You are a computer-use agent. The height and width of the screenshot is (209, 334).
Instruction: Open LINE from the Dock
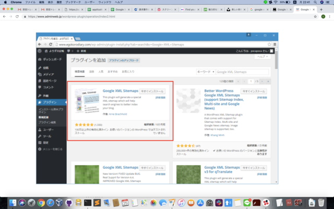(x=247, y=203)
